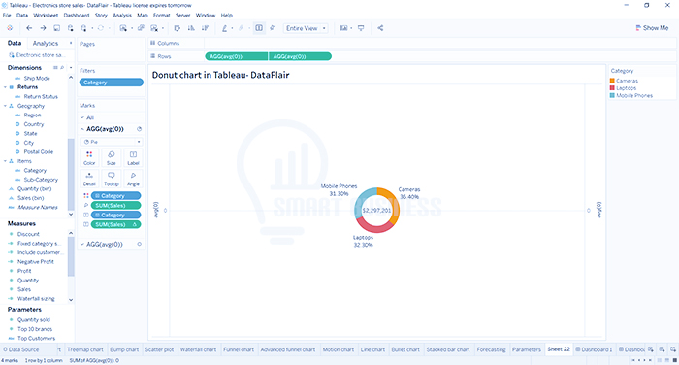The image size is (679, 365).
Task: Toggle the show mark labels icon
Action: coord(259,28)
